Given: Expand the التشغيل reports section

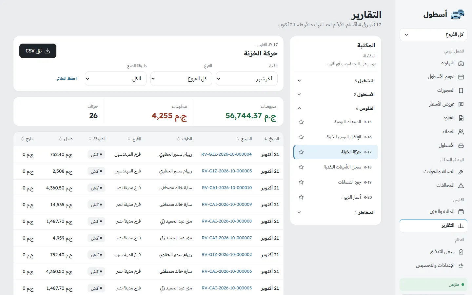Looking at the screenshot, I should point(336,81).
